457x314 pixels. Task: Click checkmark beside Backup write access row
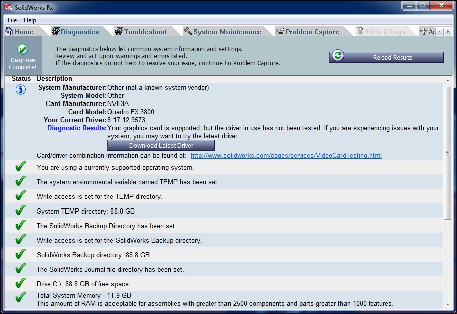pyautogui.click(x=21, y=240)
